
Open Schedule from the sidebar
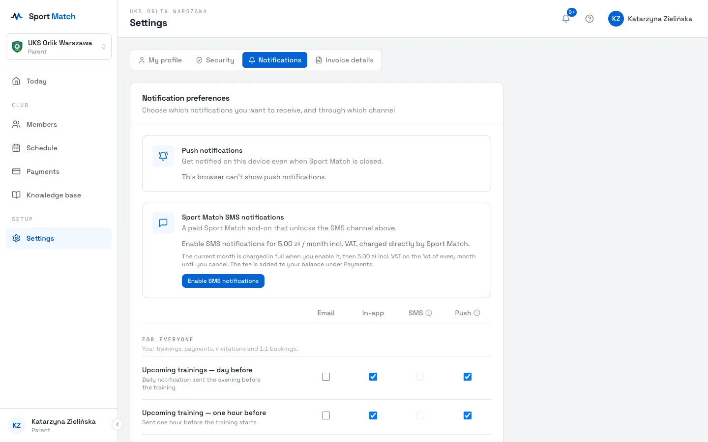pos(59,148)
